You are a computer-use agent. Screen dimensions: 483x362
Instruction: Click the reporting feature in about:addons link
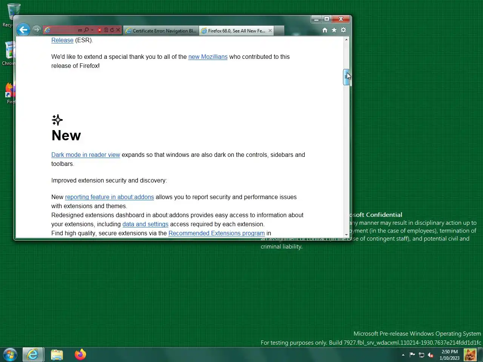click(x=109, y=197)
